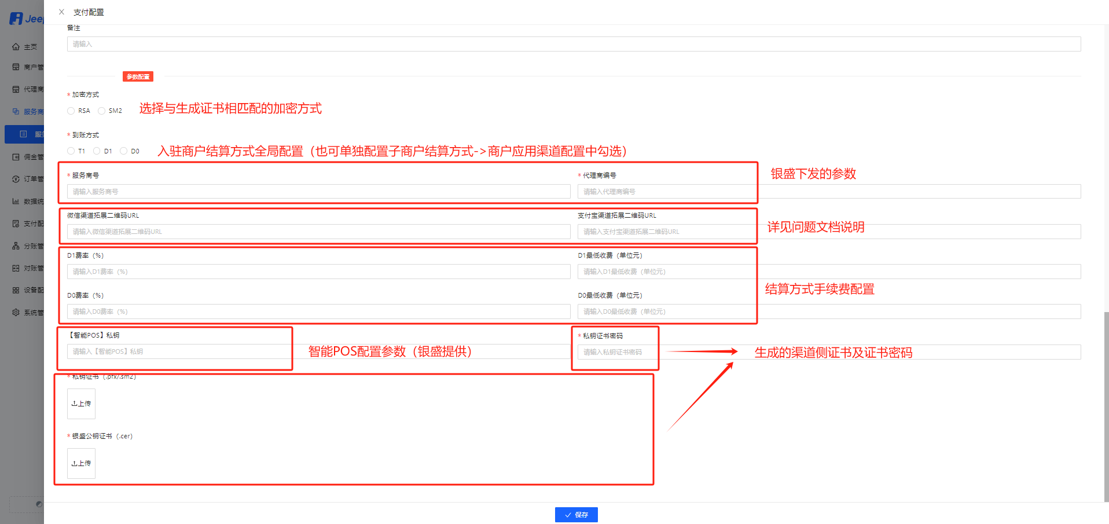Click the 主页 home icon in sidebar
1109x524 pixels.
pyautogui.click(x=16, y=47)
